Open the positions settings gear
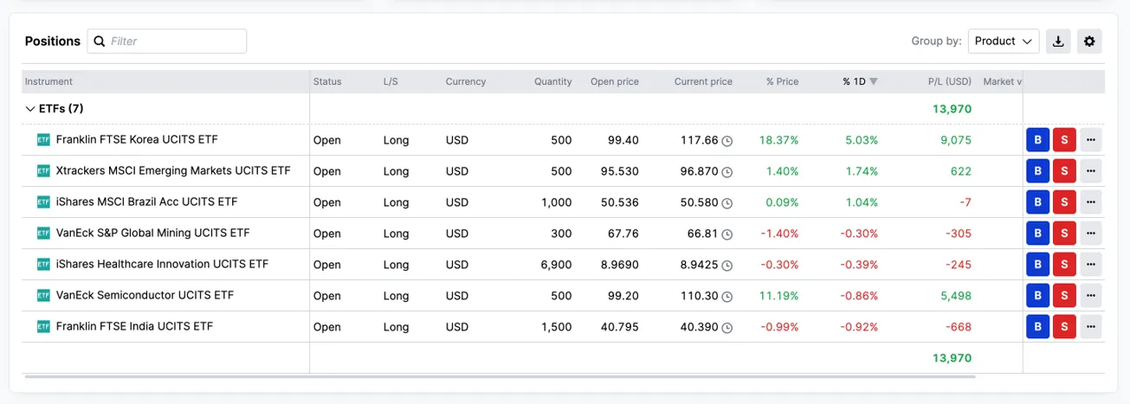Image resolution: width=1130 pixels, height=404 pixels. (x=1089, y=41)
